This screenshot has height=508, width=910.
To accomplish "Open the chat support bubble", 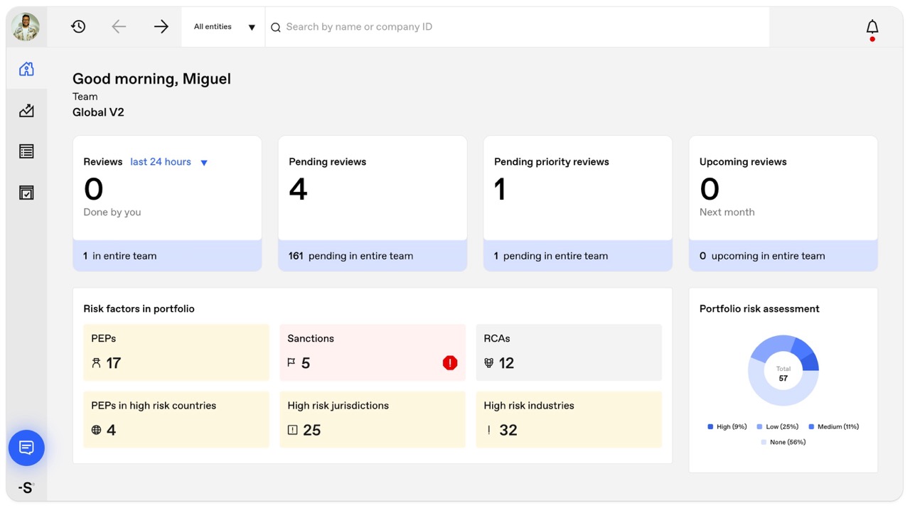I will coord(26,448).
